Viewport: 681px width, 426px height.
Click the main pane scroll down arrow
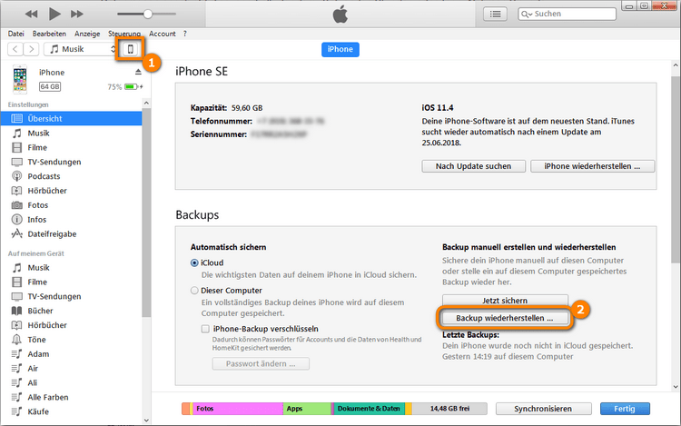pos(676,386)
